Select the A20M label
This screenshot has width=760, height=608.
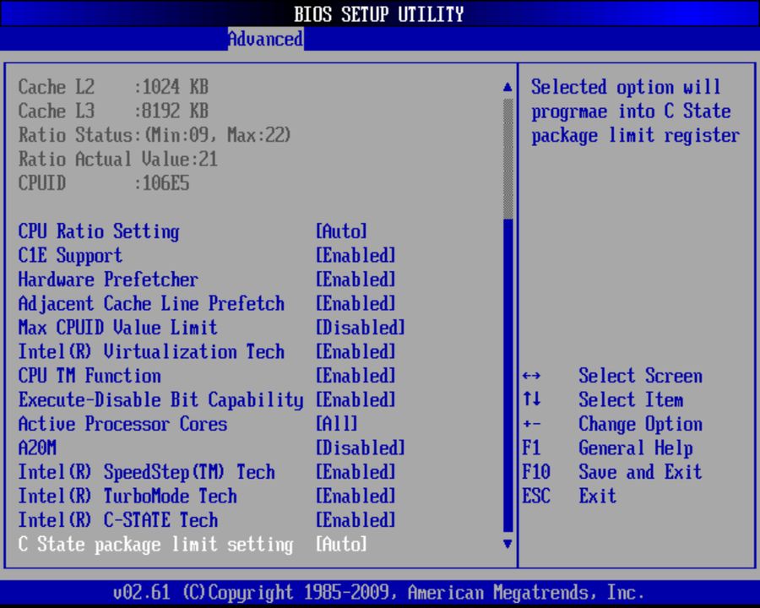tap(37, 448)
